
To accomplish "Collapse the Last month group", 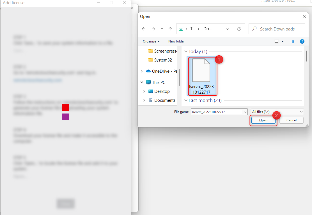I will click(186, 100).
